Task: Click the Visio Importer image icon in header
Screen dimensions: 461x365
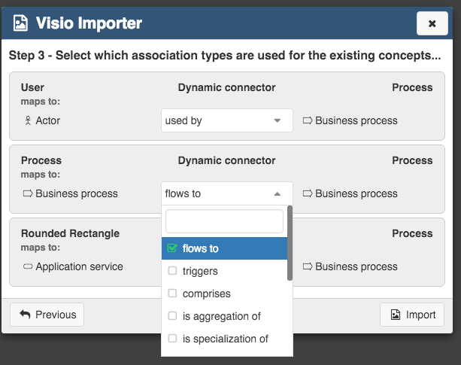Action: click(x=21, y=23)
